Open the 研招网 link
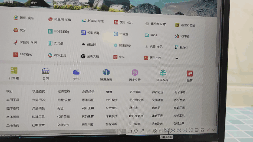 [89, 45]
